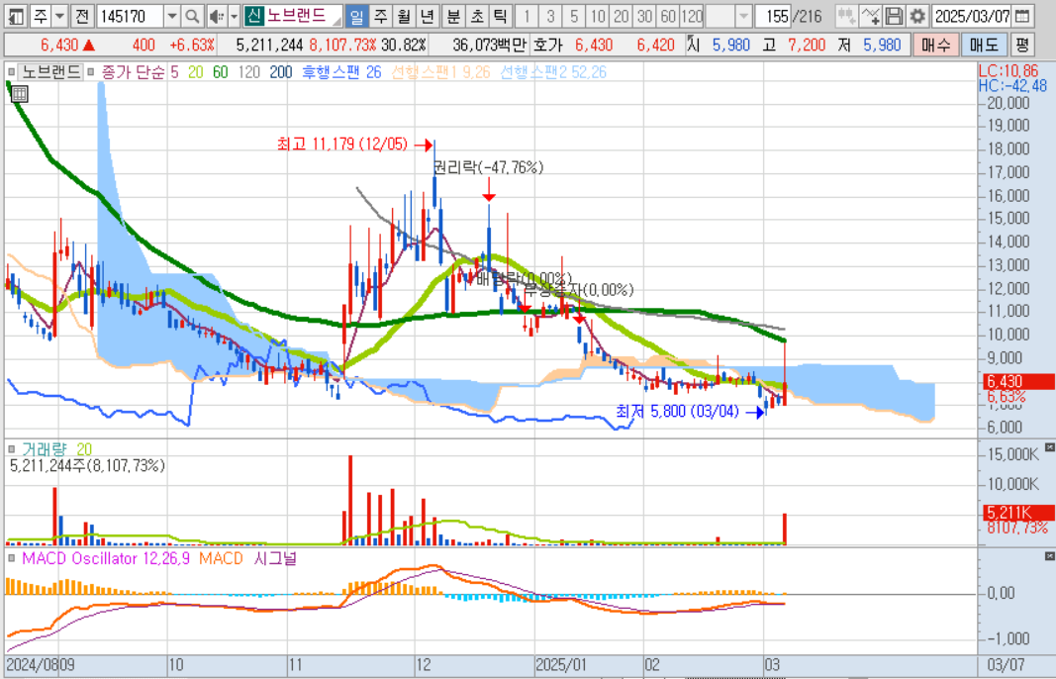The height and width of the screenshot is (679, 1056).
Task: Close the volume panel with X icon
Action: [x=1049, y=447]
